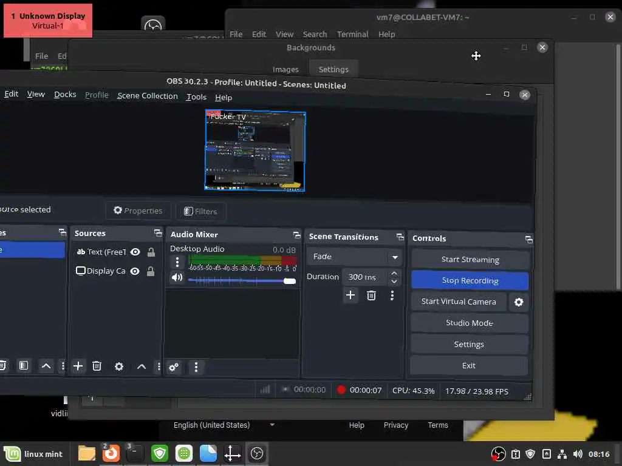
Task: Open scene filters icon in Scenes dock
Action: [24, 365]
